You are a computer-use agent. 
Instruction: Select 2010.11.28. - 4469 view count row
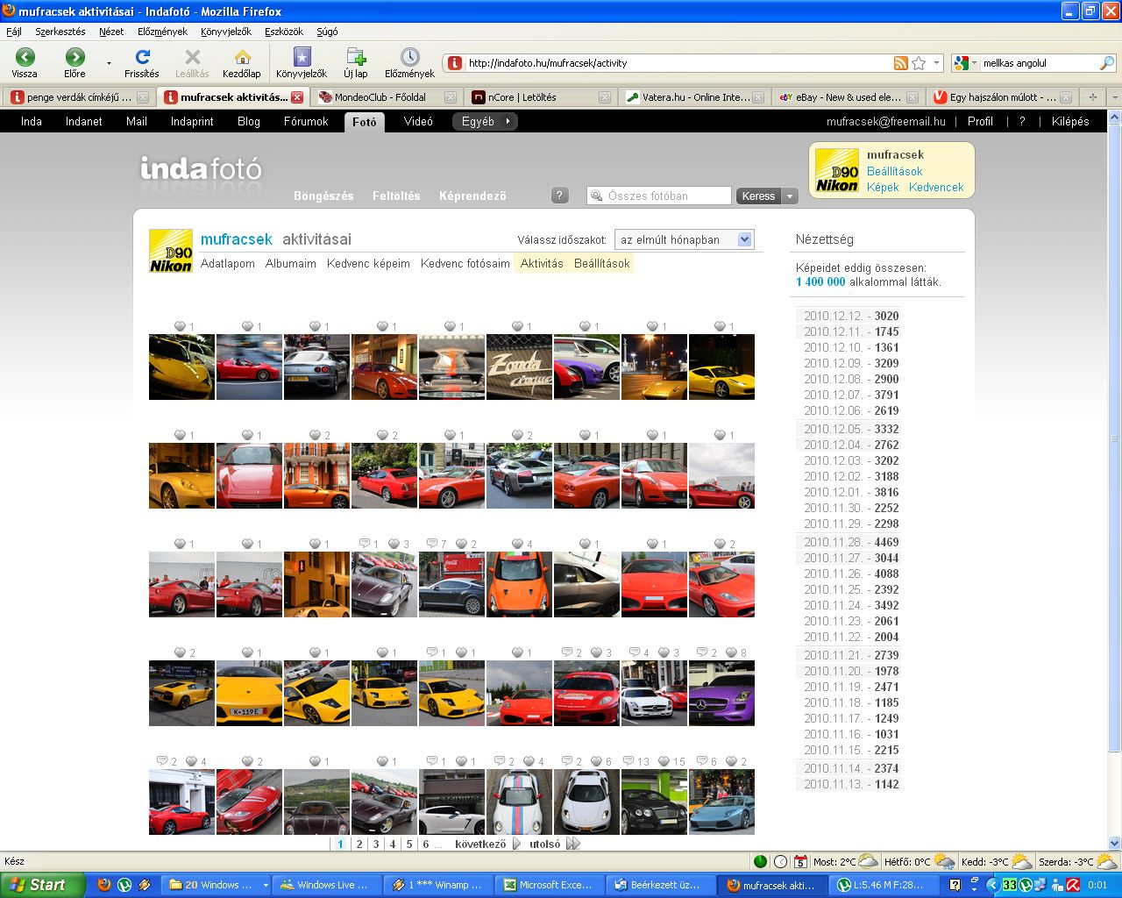[850, 542]
